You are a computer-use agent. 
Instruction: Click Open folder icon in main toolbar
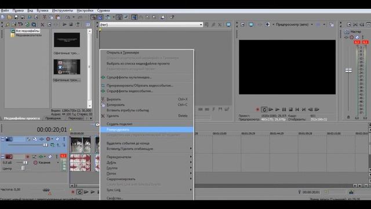pyautogui.click(x=9, y=17)
